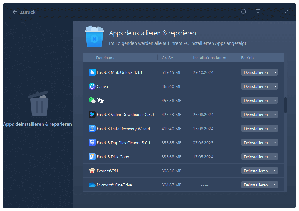Viewport: 299px width, 211px height.
Task: Uninstall EaseUS Video Downloader 2.5.0
Action: (x=256, y=115)
